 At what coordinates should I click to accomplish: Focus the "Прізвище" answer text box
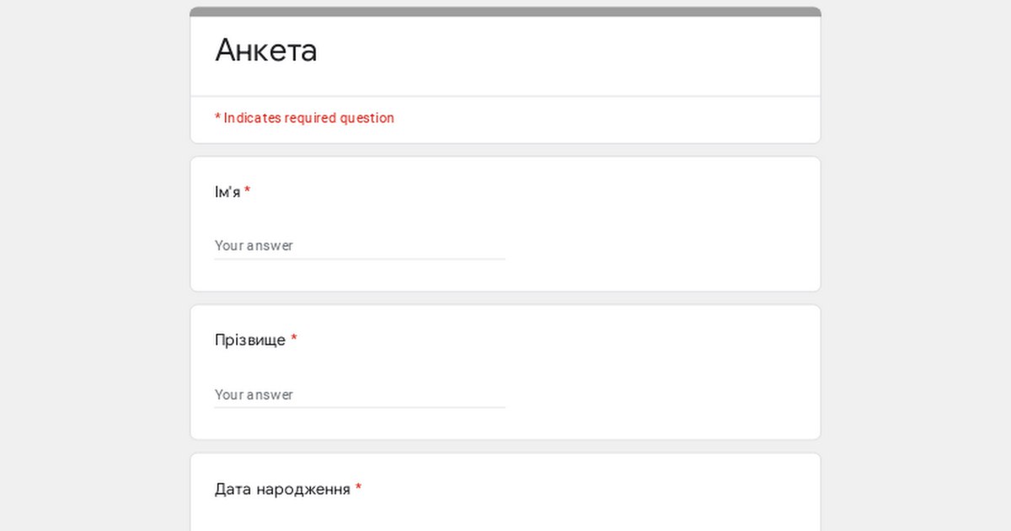[x=359, y=394]
